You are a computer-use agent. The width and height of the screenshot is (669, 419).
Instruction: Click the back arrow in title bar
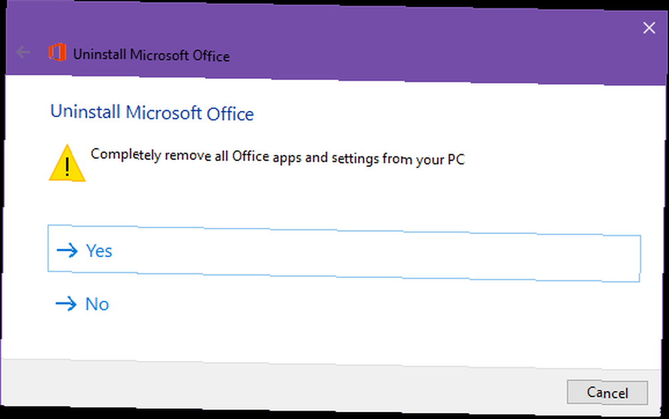pos(23,52)
